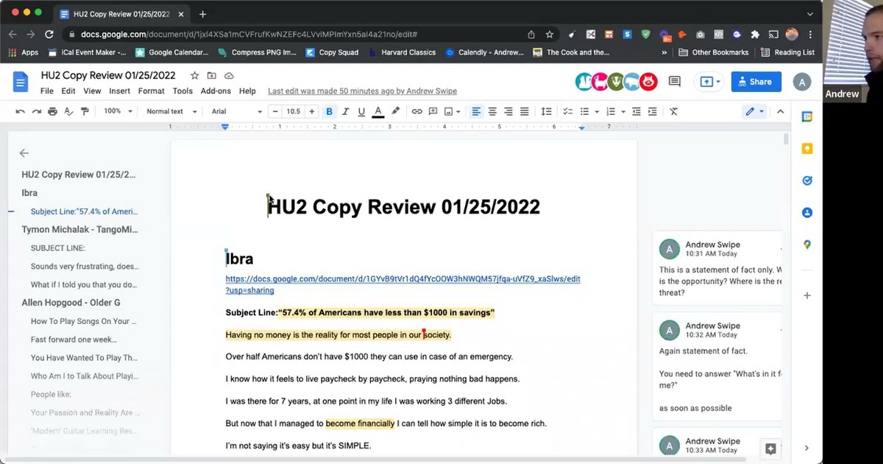This screenshot has width=883, height=464.
Task: Close the document outline panel
Action: tap(24, 153)
